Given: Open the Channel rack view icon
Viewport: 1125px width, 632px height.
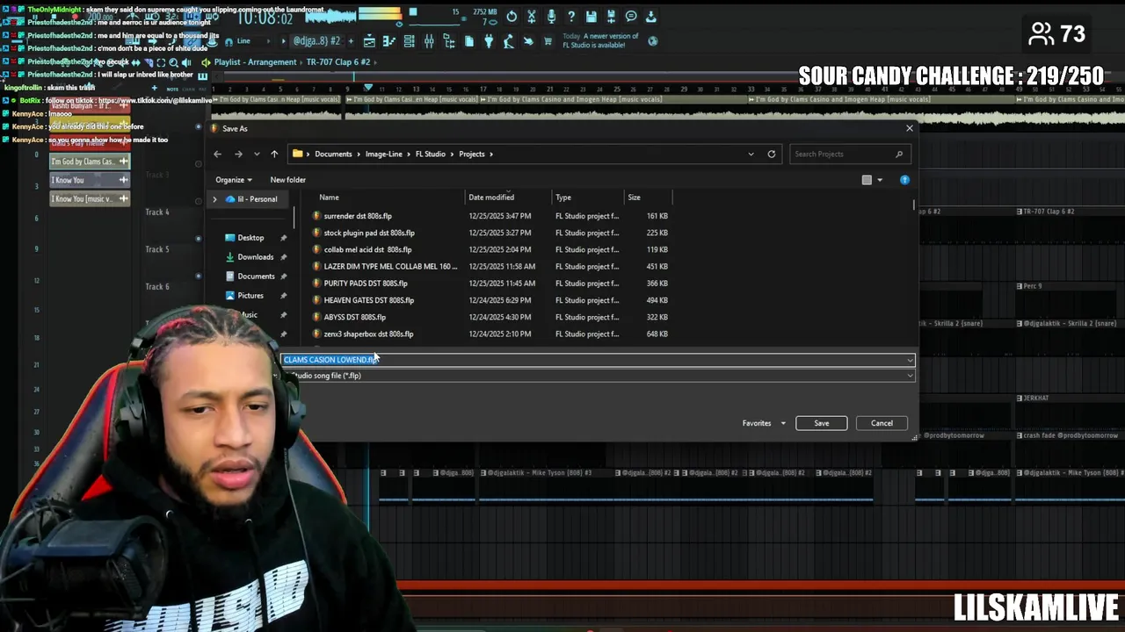Looking at the screenshot, I should coord(410,41).
